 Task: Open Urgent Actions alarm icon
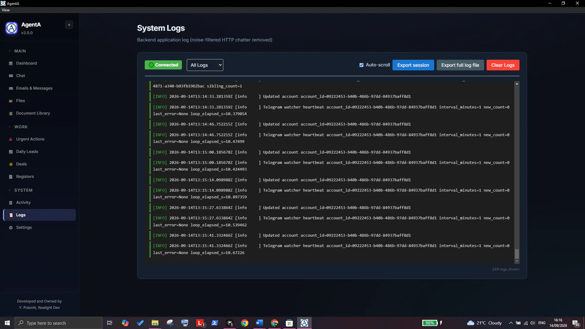11,139
